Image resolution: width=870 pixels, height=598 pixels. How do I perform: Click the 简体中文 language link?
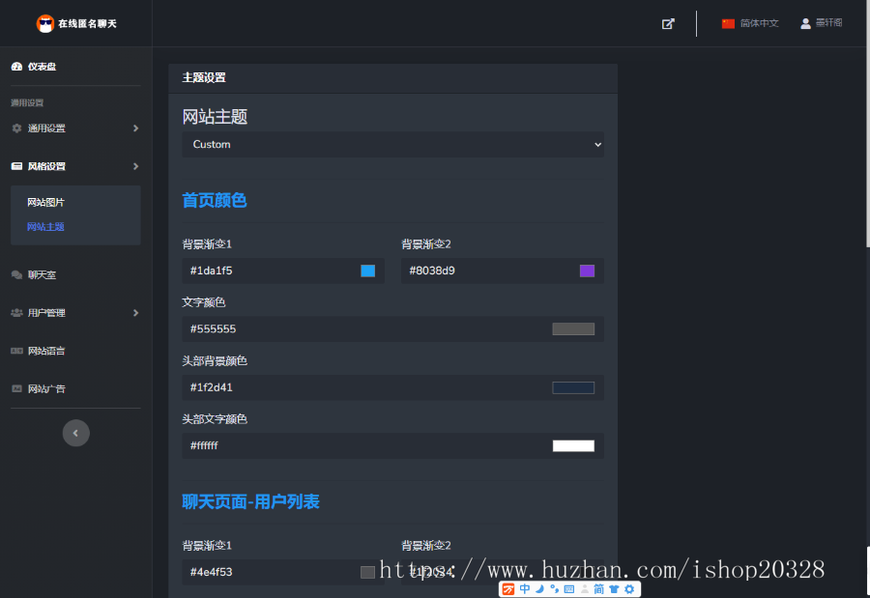point(759,23)
